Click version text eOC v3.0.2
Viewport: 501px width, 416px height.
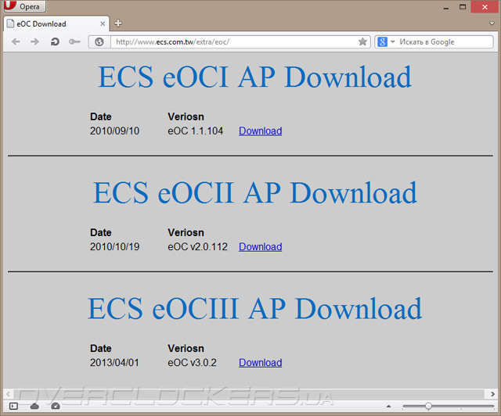[x=192, y=363]
